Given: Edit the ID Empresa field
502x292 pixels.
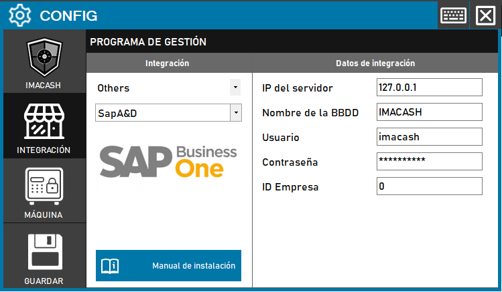Looking at the screenshot, I should [x=429, y=186].
